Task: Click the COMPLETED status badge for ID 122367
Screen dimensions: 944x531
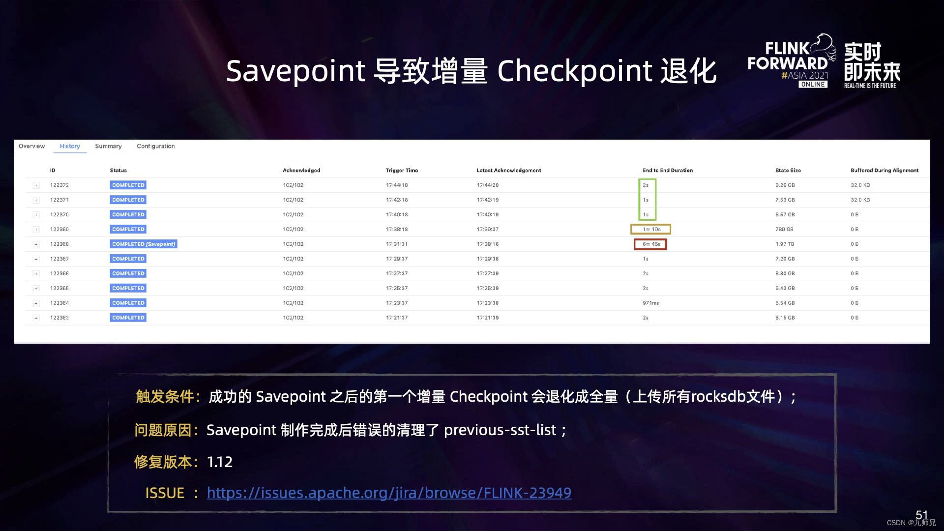Action: [x=127, y=258]
